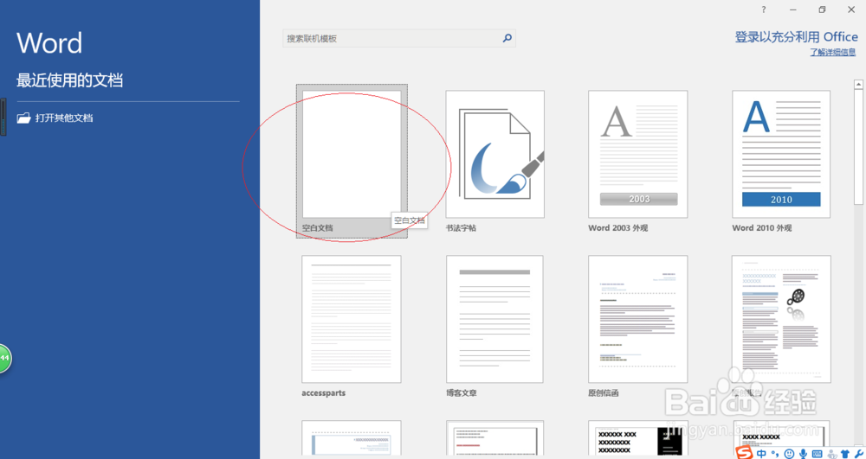
Task: Click 登录以充分利用 Office sign-in link
Action: click(x=797, y=37)
